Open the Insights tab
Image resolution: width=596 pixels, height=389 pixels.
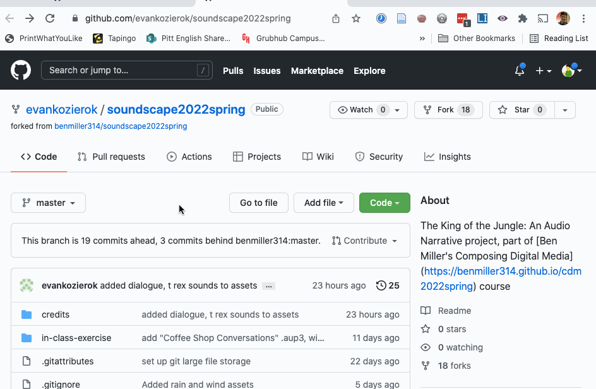(x=448, y=157)
